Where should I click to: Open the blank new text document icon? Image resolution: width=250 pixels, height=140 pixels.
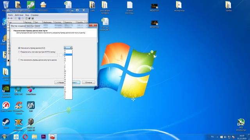(130, 7)
